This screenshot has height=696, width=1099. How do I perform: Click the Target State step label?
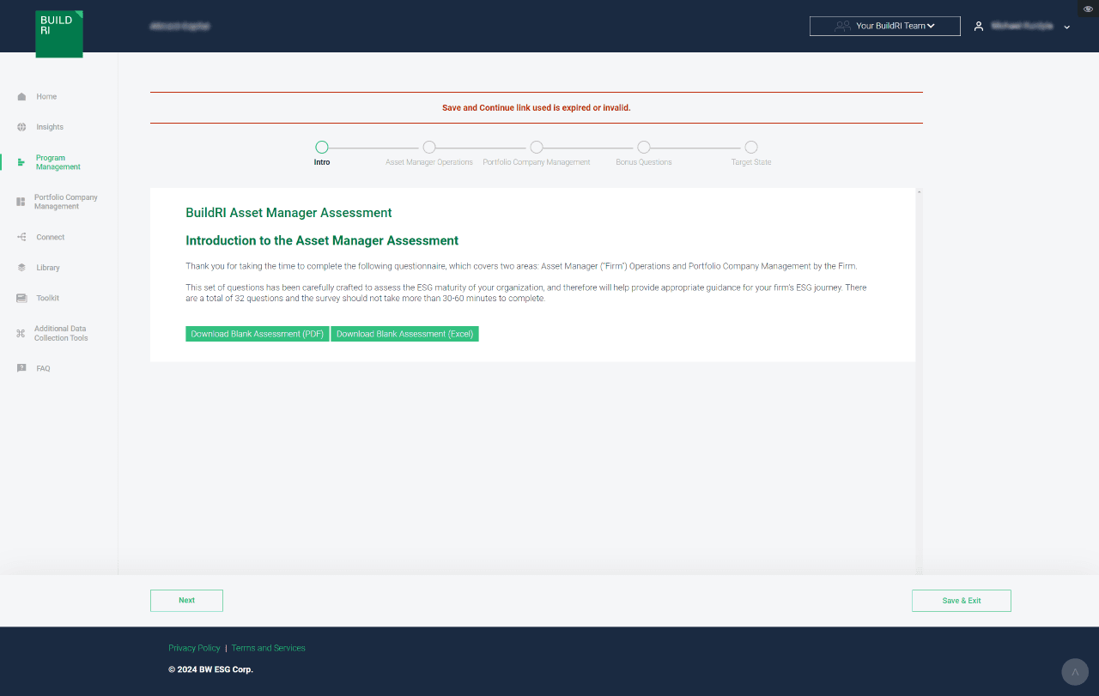751,162
